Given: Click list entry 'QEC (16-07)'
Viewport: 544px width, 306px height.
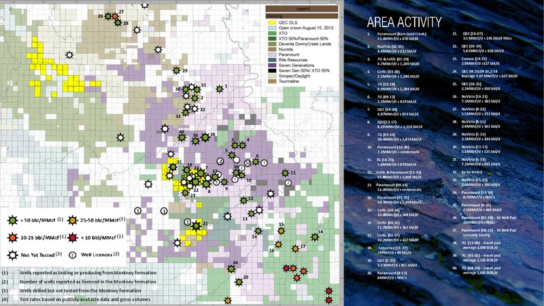Looking at the screenshot, I should tap(473, 33).
